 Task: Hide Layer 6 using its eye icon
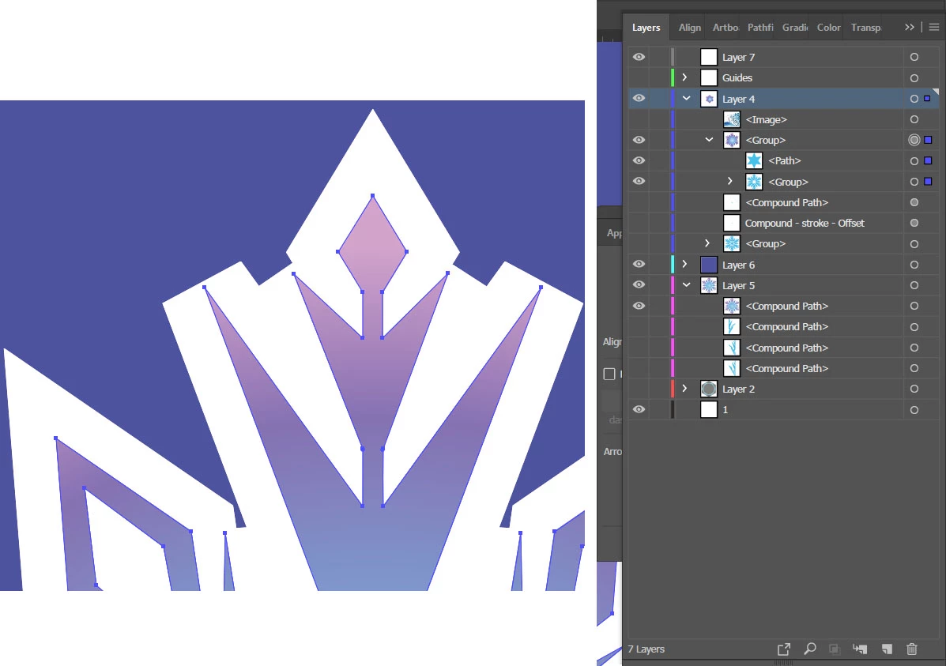(639, 264)
